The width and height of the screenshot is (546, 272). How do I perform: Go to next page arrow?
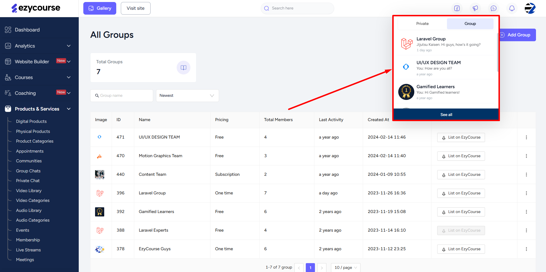[322, 268]
